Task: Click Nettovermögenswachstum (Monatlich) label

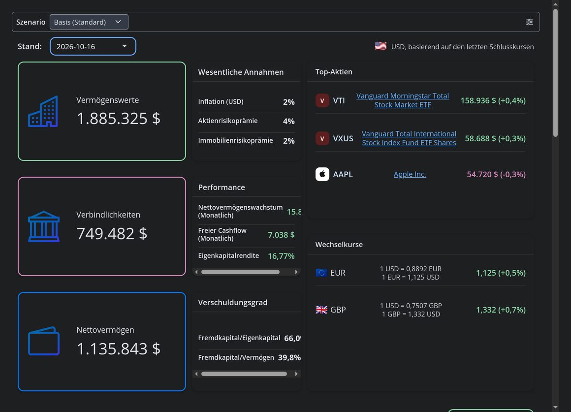Action: (x=240, y=211)
